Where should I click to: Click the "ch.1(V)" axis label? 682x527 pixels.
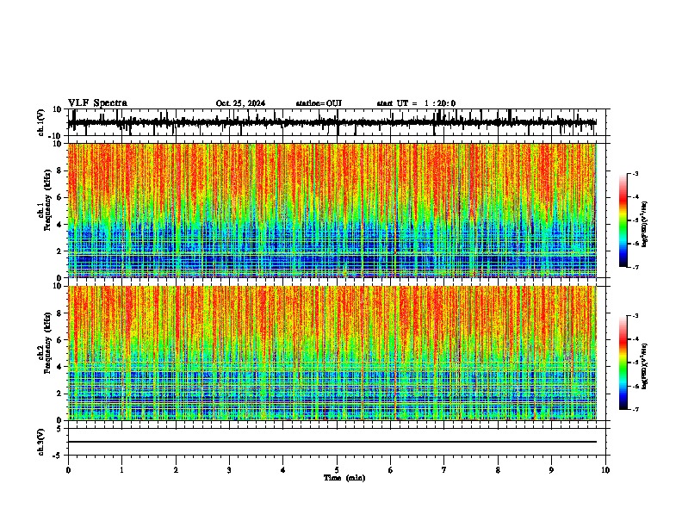pos(41,122)
